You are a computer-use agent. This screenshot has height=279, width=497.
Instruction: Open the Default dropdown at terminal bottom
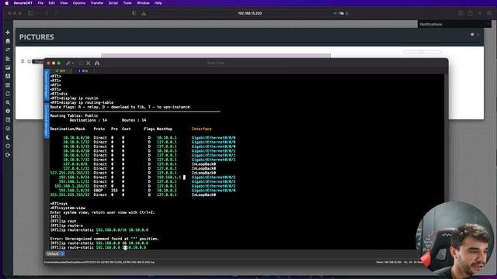[x=55, y=253]
